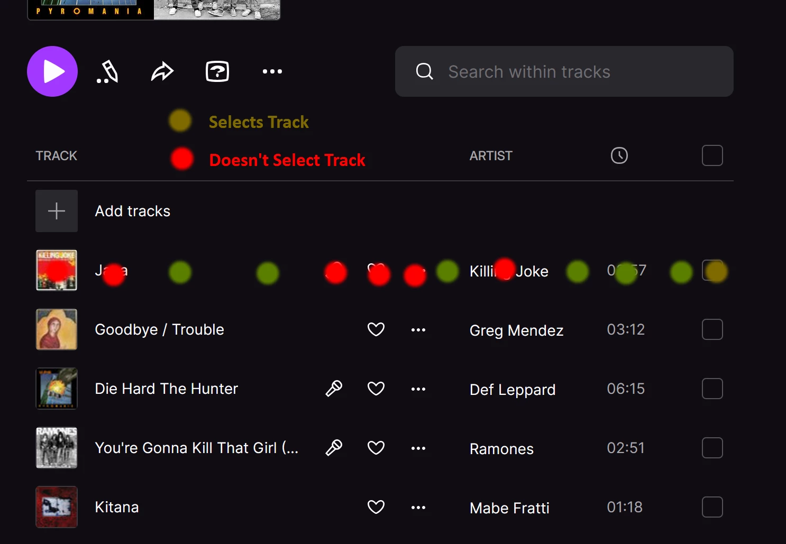The image size is (786, 544).
Task: Sort by the duration clock icon
Action: (619, 155)
